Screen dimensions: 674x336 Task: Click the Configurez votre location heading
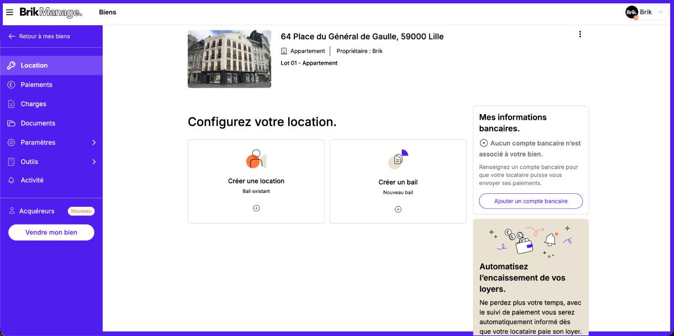coord(262,122)
